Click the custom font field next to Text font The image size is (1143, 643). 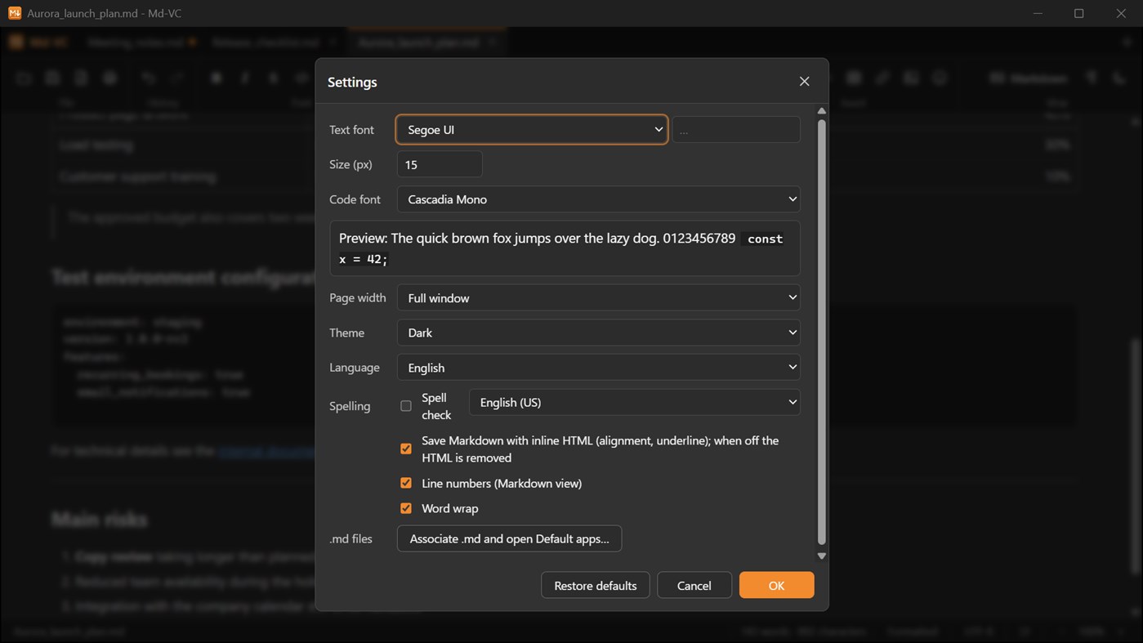click(736, 129)
